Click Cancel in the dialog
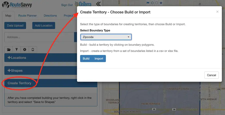225x115 pixels. click(x=211, y=75)
